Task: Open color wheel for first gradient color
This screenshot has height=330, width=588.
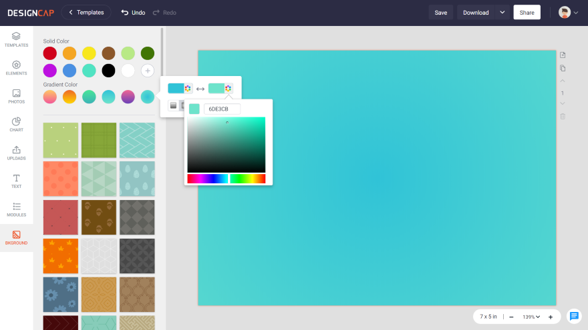Action: click(x=188, y=88)
